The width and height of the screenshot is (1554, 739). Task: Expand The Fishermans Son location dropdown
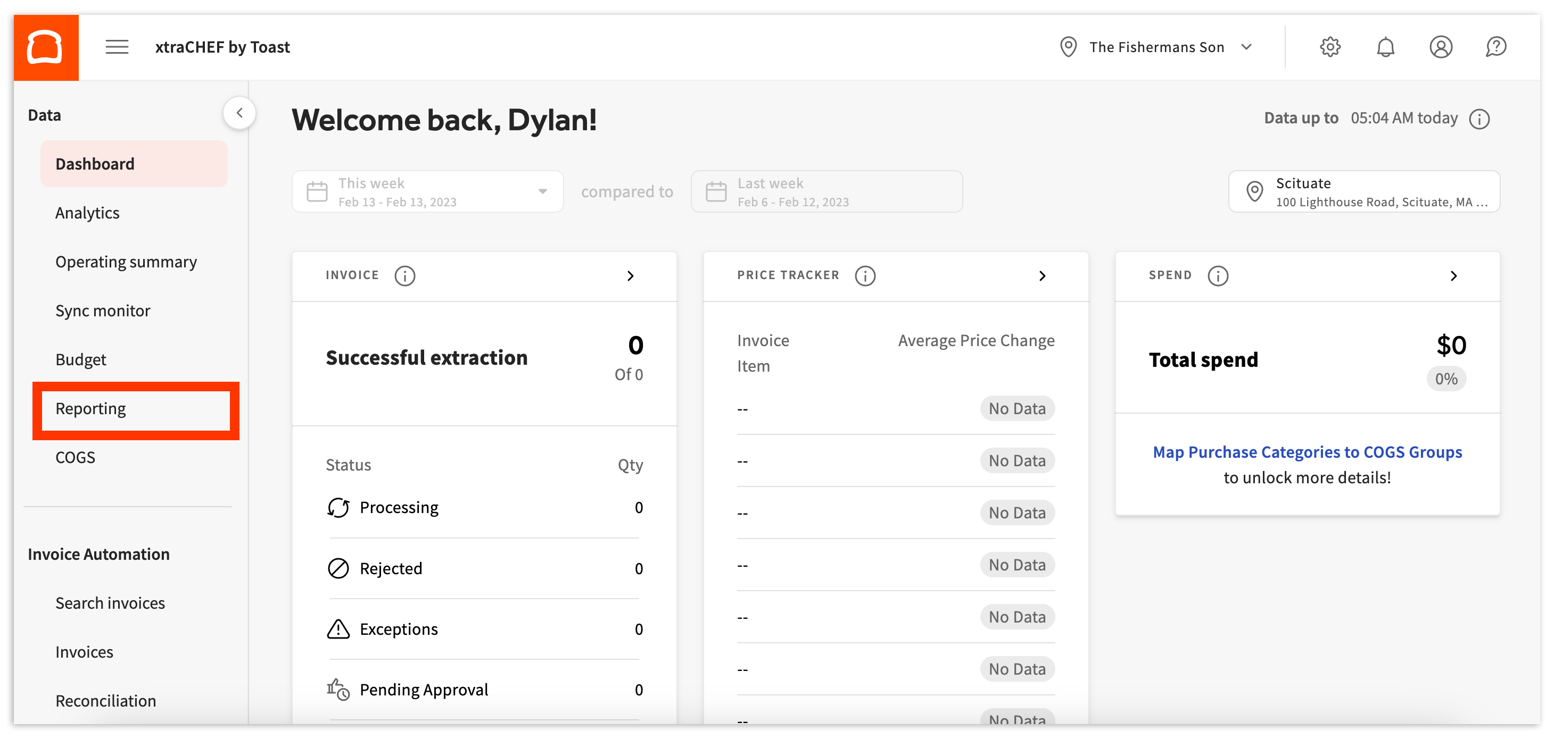(1156, 47)
